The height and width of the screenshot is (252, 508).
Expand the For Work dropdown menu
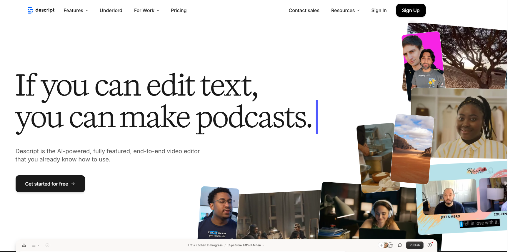[x=146, y=11]
